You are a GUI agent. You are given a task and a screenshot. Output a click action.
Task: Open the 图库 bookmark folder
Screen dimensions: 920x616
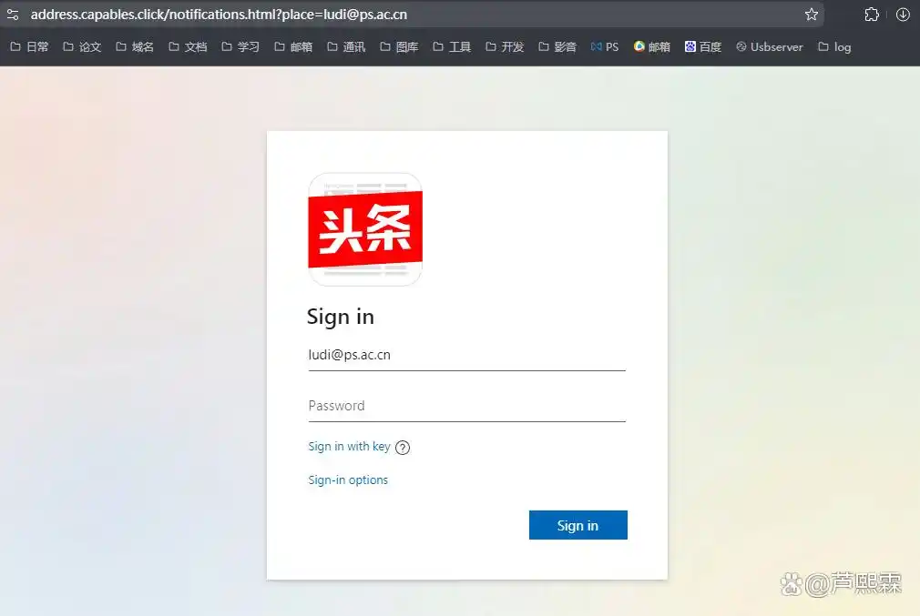399,47
